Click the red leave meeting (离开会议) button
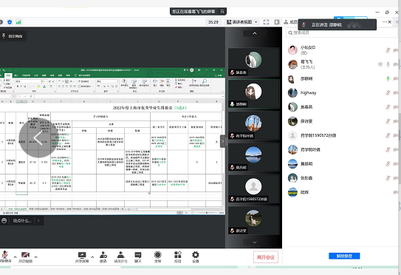 [x=266, y=257]
